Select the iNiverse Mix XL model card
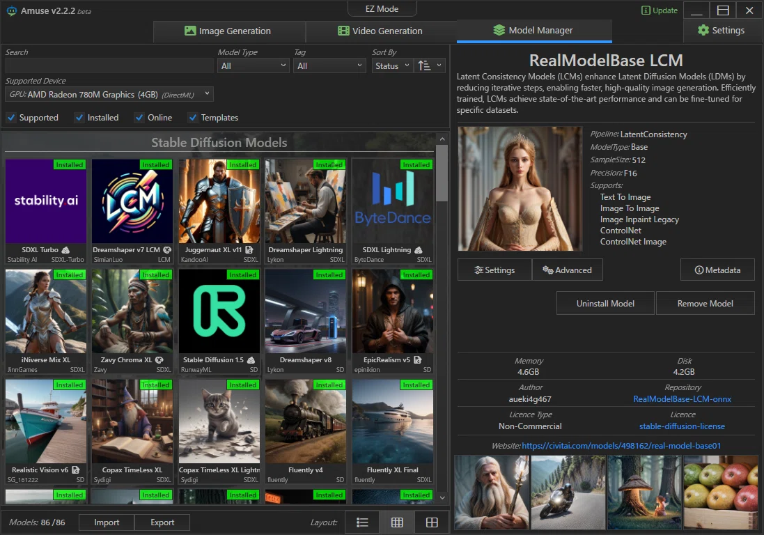 pos(46,321)
